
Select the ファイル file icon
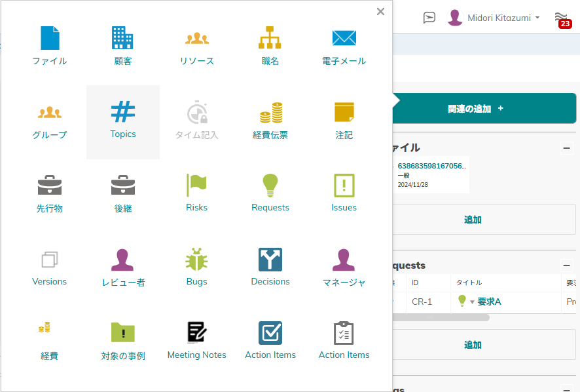coord(50,38)
